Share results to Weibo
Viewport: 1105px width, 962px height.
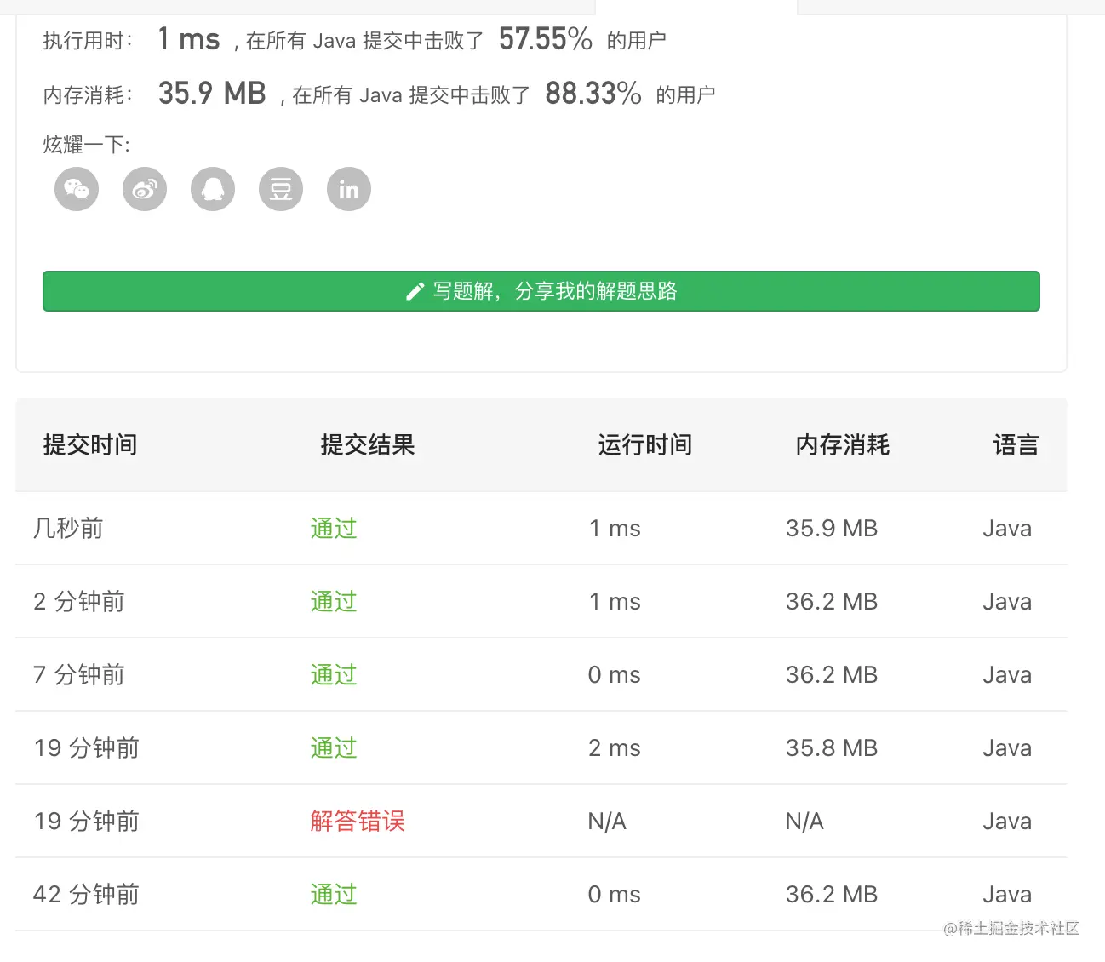144,189
